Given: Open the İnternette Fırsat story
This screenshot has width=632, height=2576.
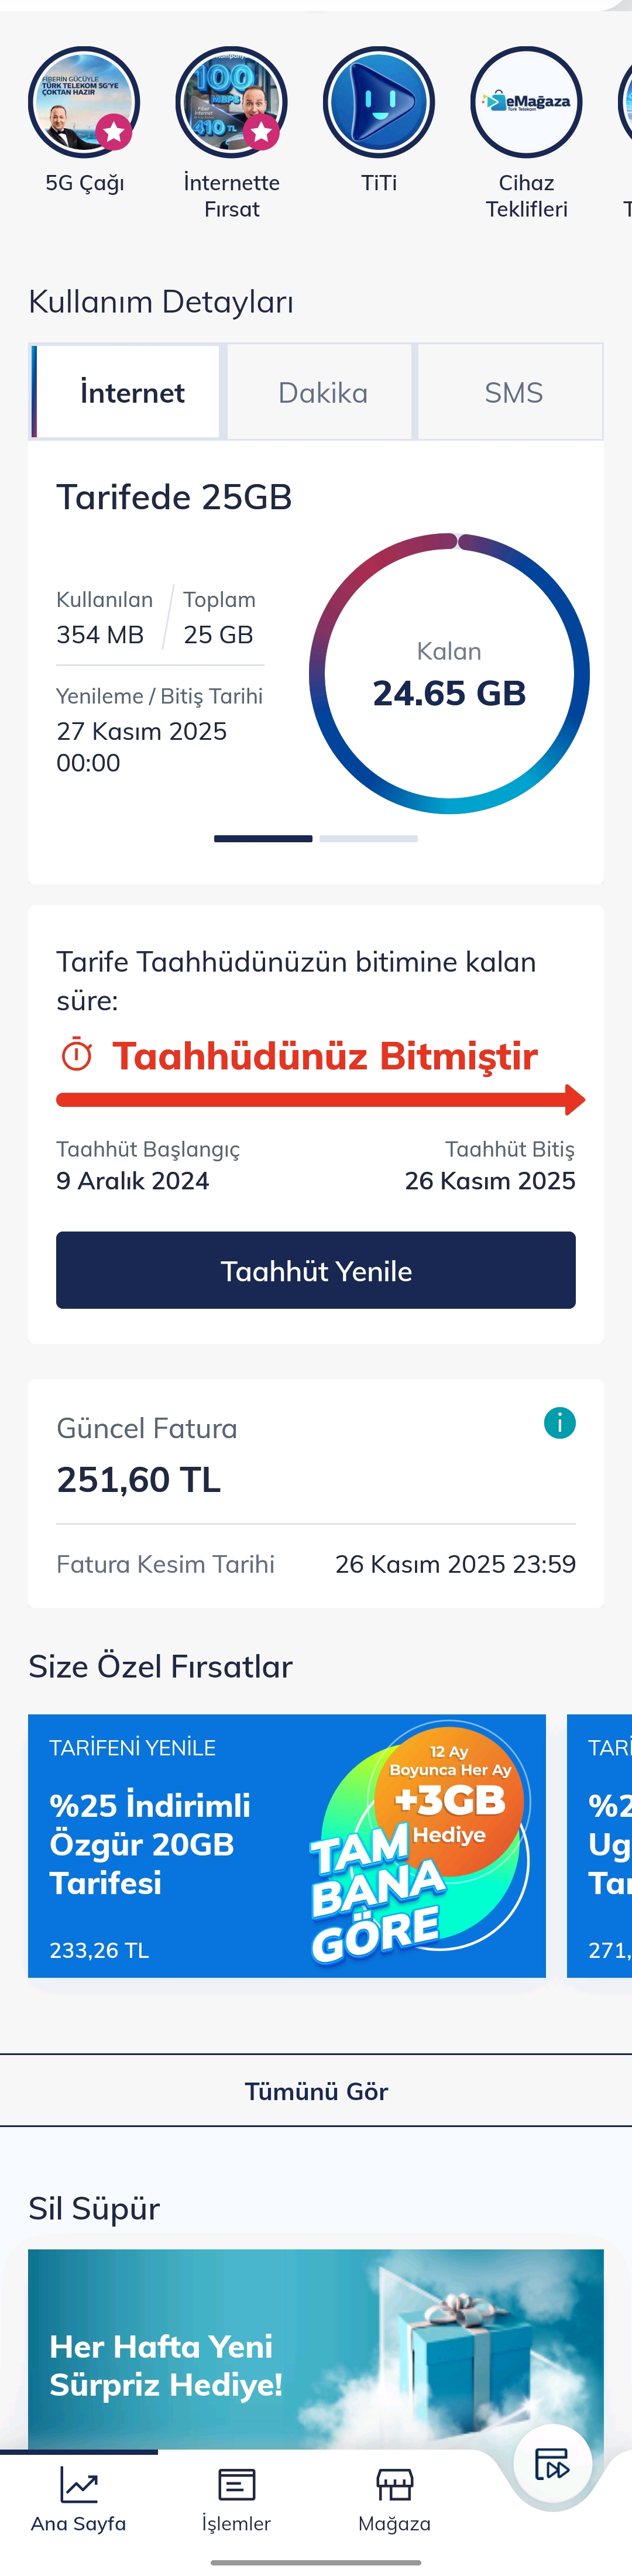Looking at the screenshot, I should [231, 103].
